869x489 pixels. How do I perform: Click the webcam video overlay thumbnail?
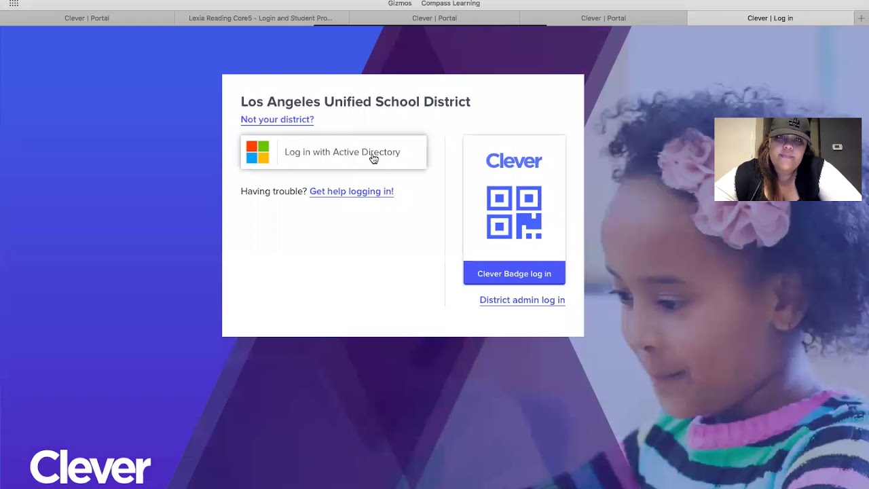[x=788, y=160]
